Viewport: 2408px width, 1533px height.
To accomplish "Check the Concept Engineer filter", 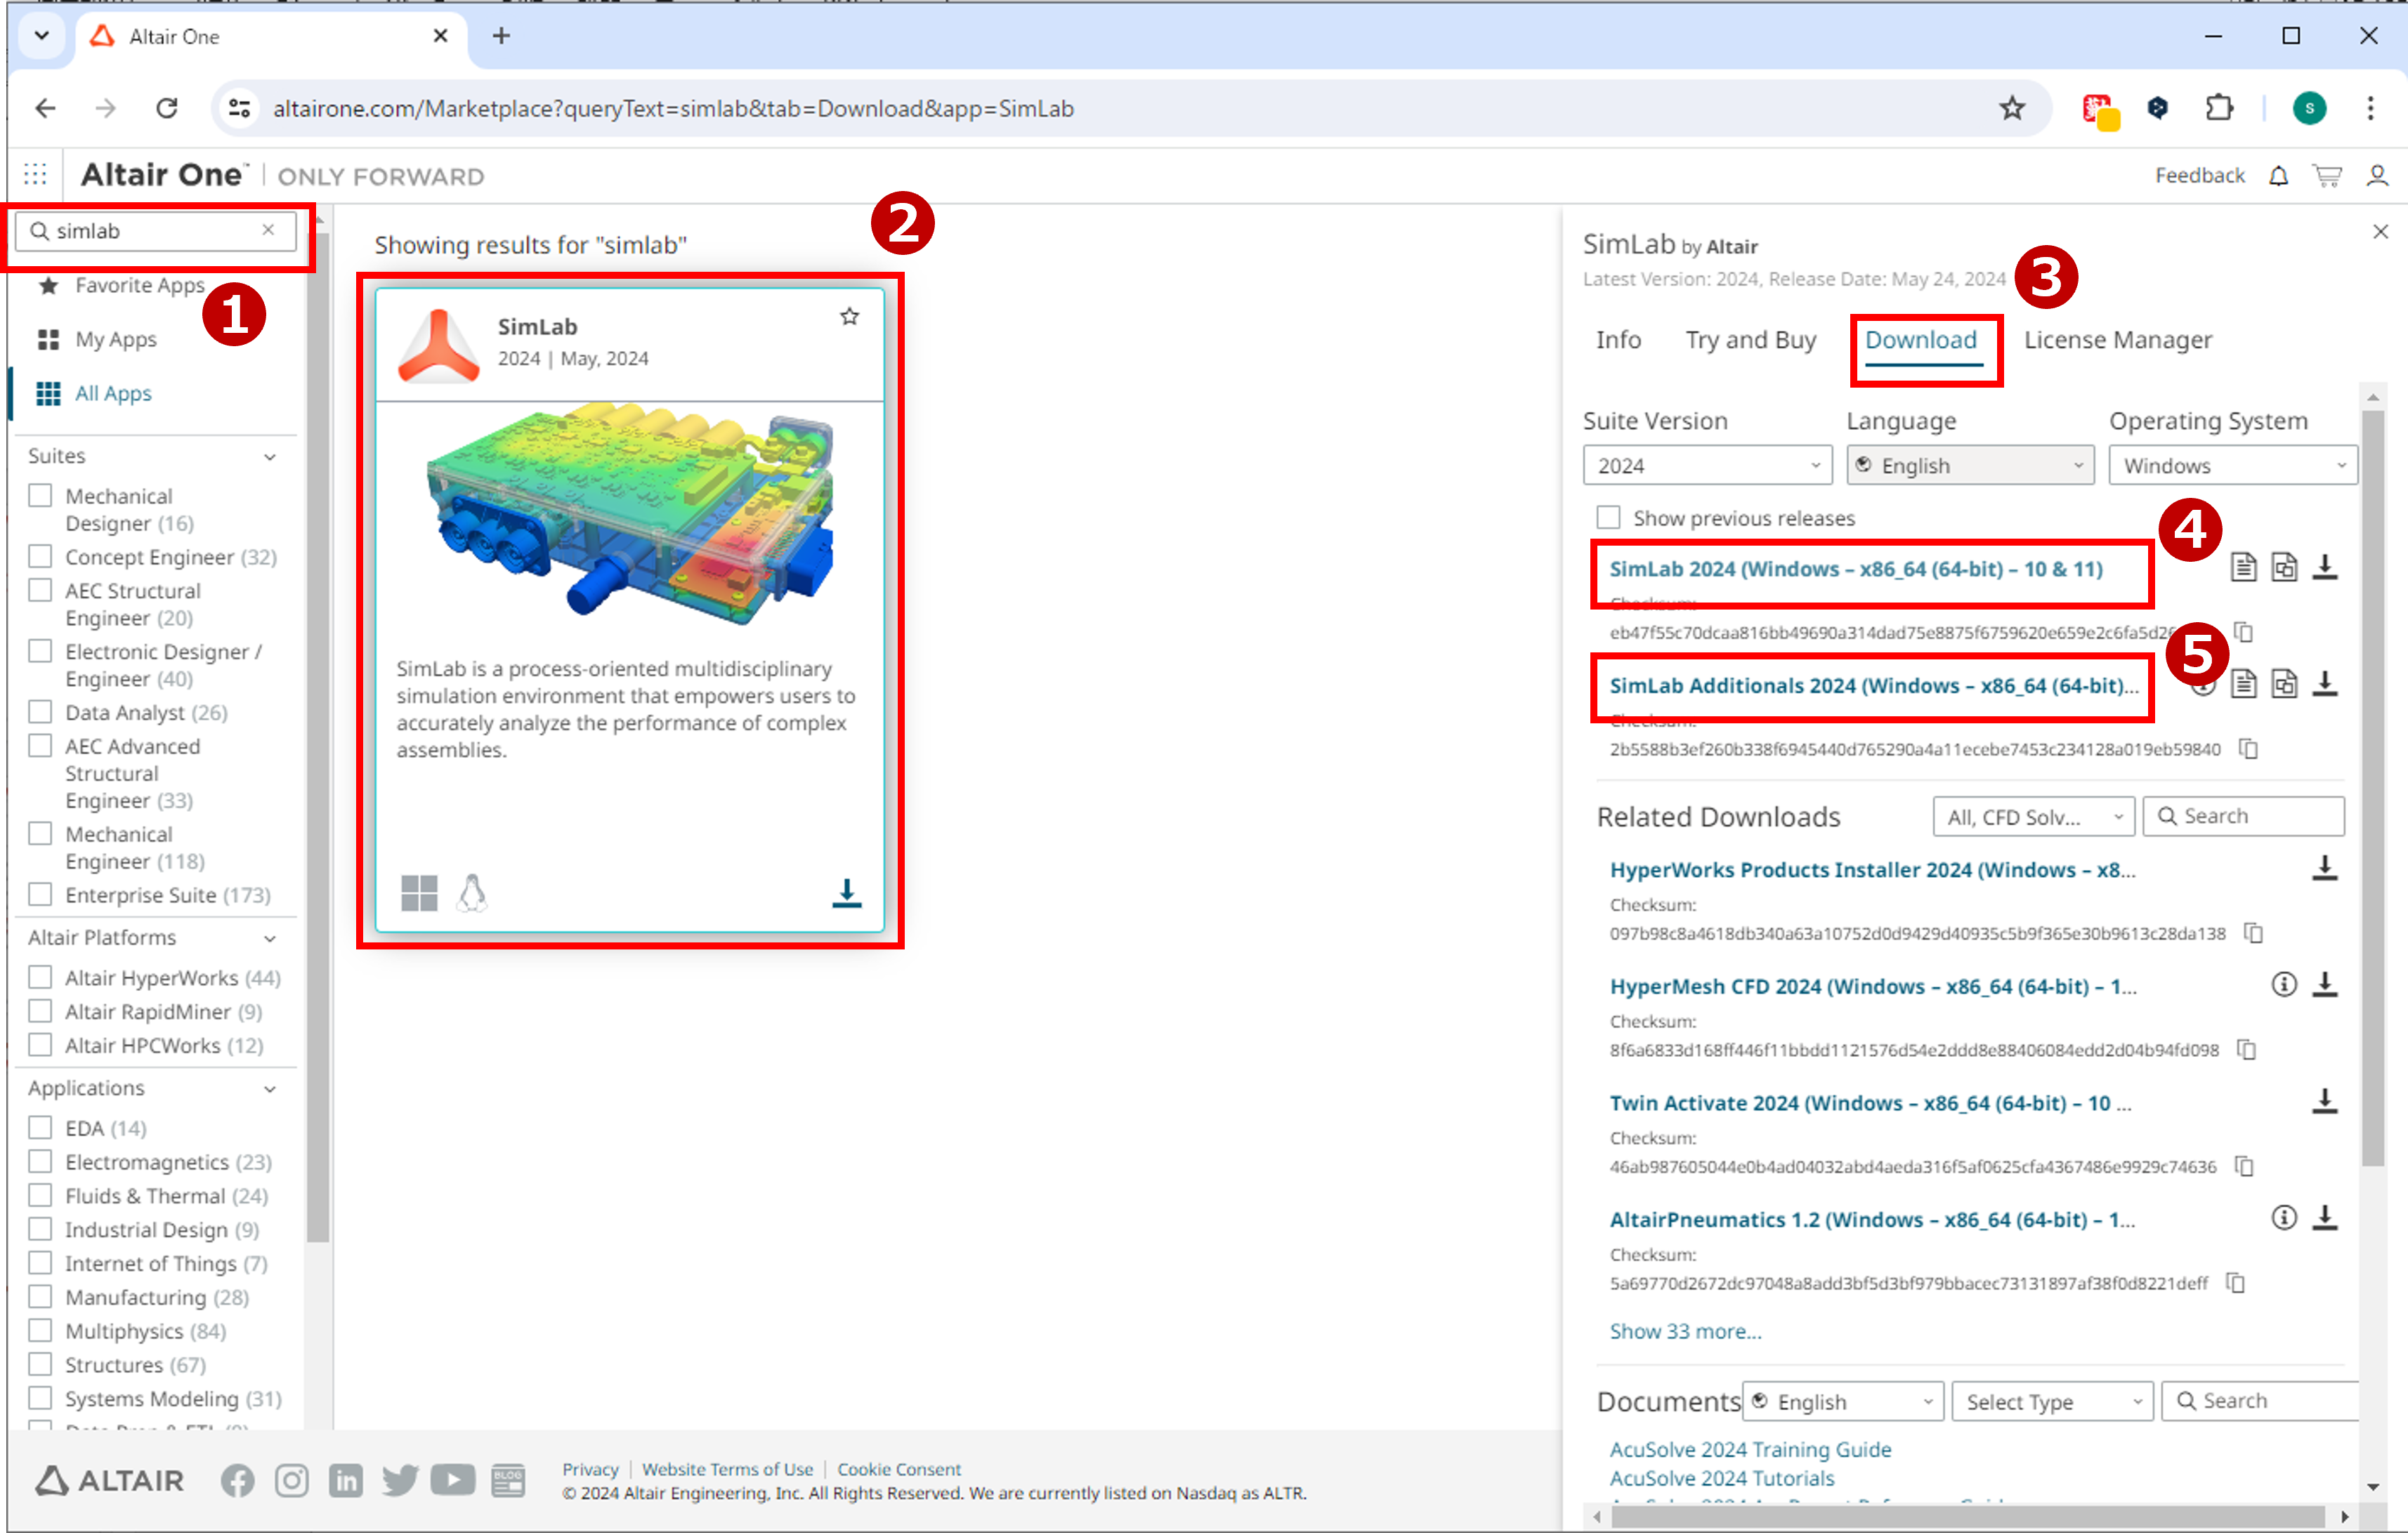I will click(40, 556).
